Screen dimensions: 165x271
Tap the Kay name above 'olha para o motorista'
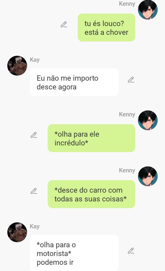tap(35, 226)
